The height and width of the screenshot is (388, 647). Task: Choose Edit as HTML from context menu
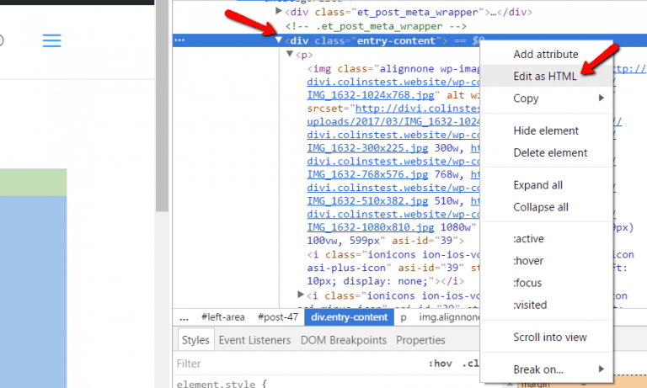coord(545,77)
